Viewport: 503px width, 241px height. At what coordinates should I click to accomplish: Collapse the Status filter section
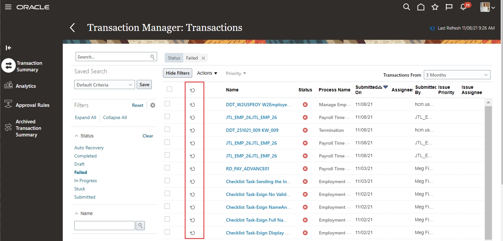(x=77, y=135)
